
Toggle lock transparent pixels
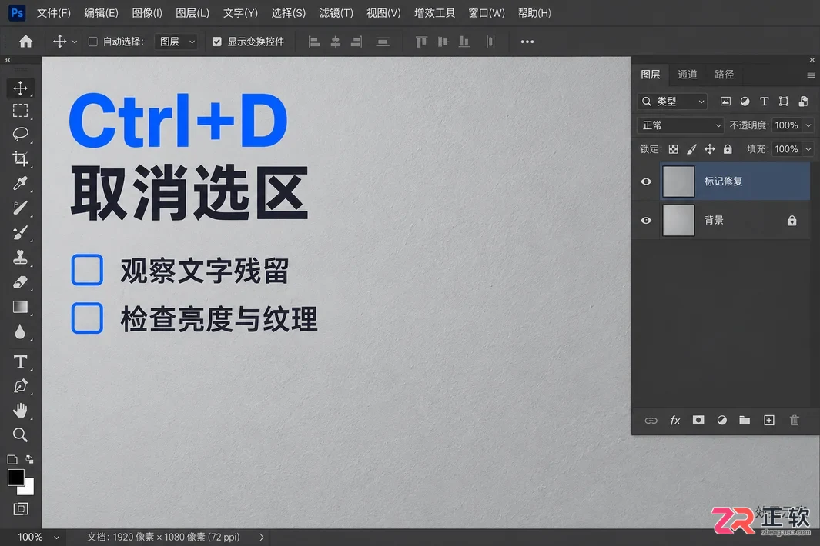(674, 149)
